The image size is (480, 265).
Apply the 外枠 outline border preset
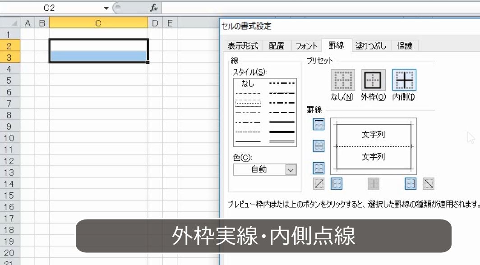[373, 80]
